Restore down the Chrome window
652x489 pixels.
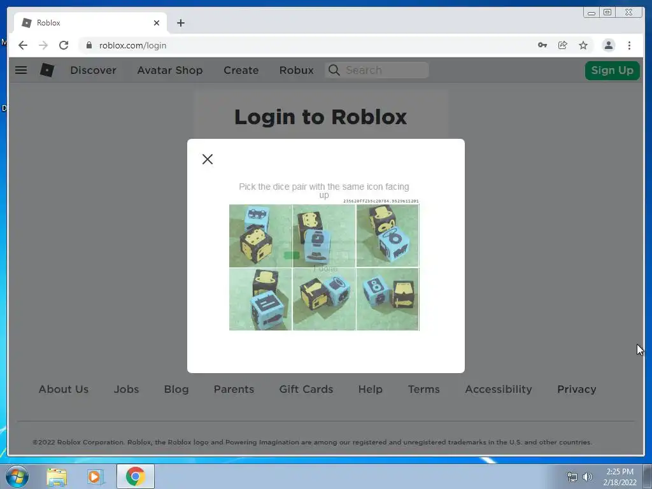[607, 13]
